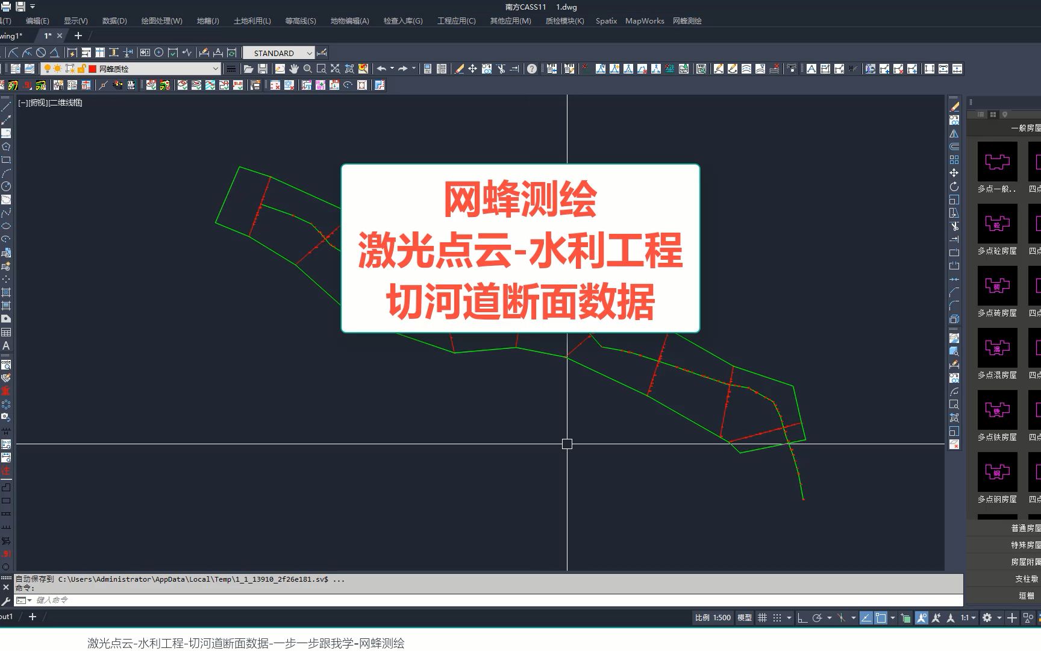This screenshot has width=1041, height=651.
Task: Open the 网蜂测绘 menu
Action: (687, 20)
